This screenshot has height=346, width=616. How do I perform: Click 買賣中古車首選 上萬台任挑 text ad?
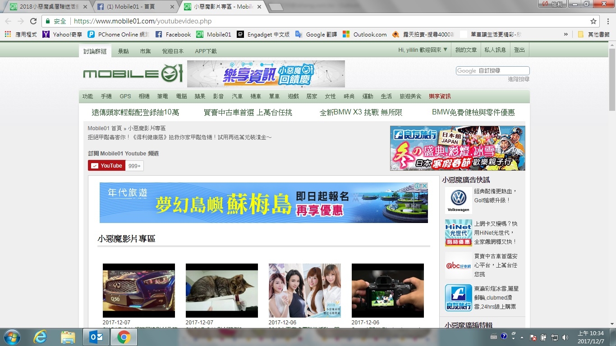pos(248,113)
